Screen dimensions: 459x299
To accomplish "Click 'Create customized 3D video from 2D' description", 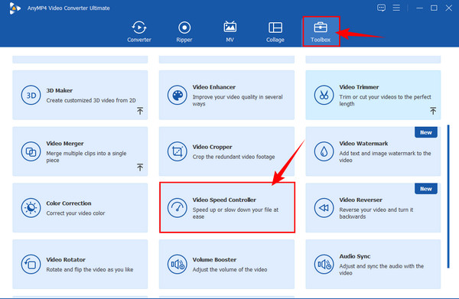I will coord(91,100).
